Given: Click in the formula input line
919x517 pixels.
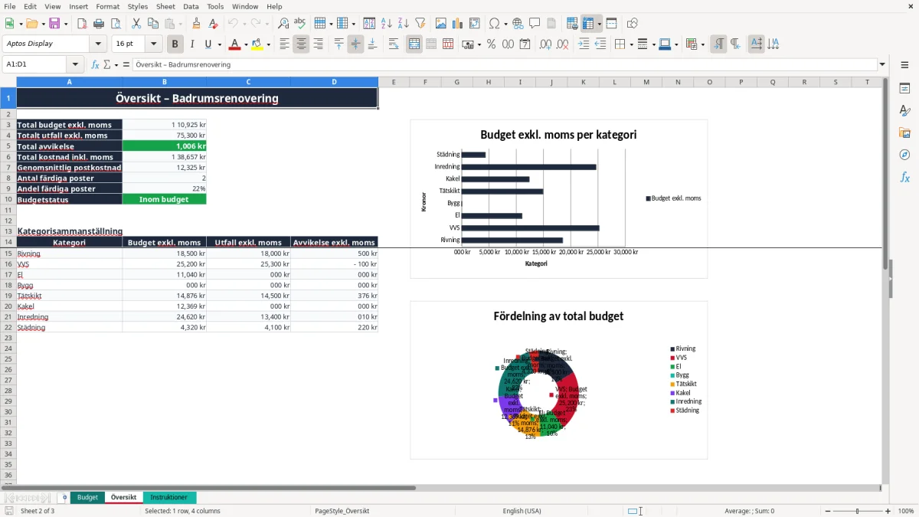Looking at the screenshot, I should (505, 65).
